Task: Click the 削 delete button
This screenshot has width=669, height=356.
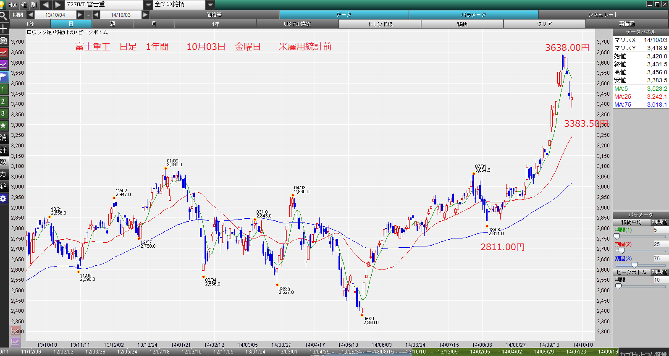Action: 34,5
